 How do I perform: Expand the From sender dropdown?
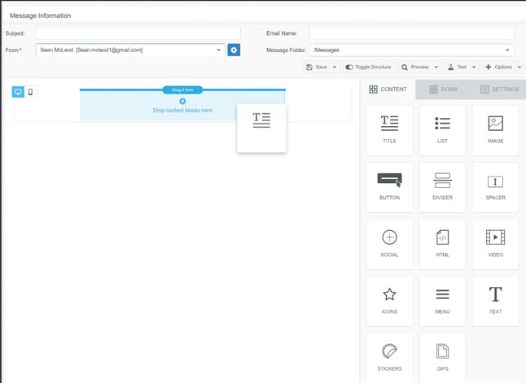coord(218,50)
